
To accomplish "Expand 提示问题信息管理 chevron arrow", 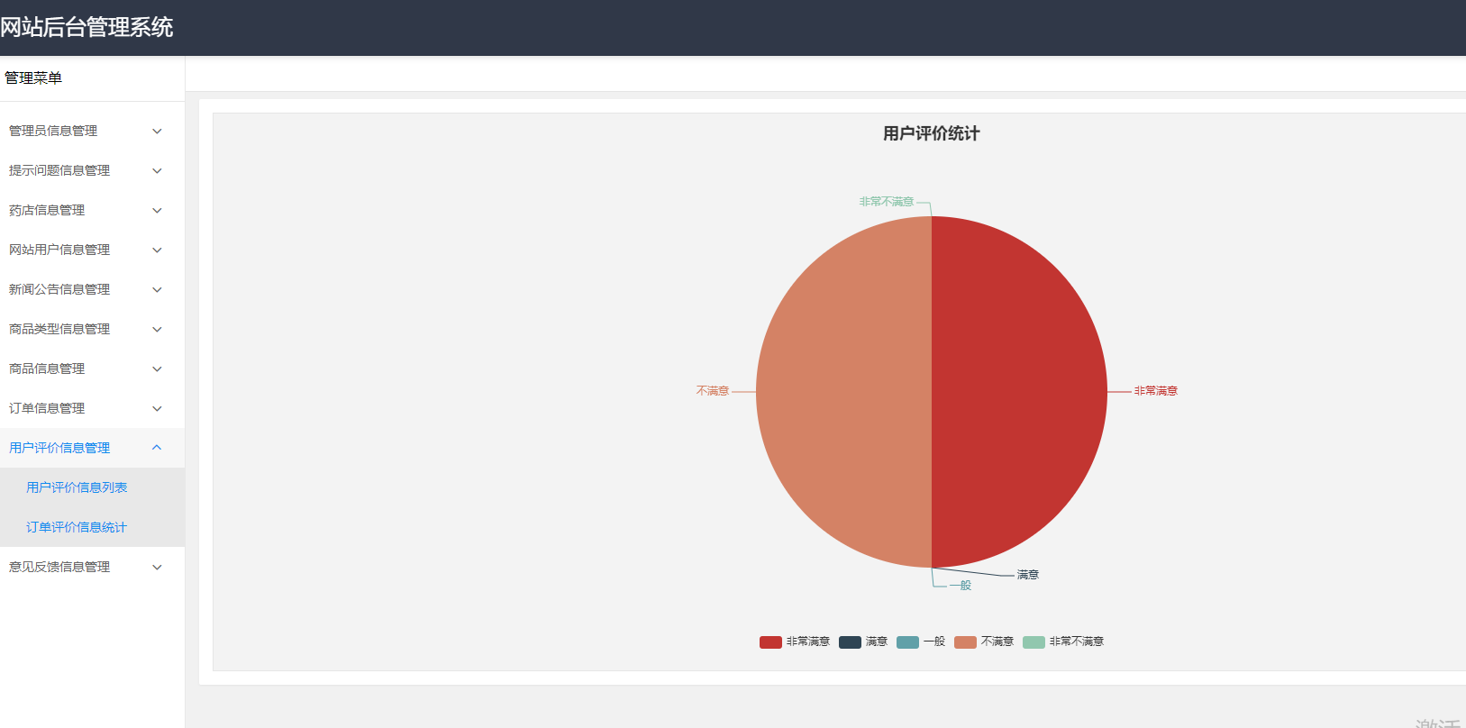I will pos(157,170).
